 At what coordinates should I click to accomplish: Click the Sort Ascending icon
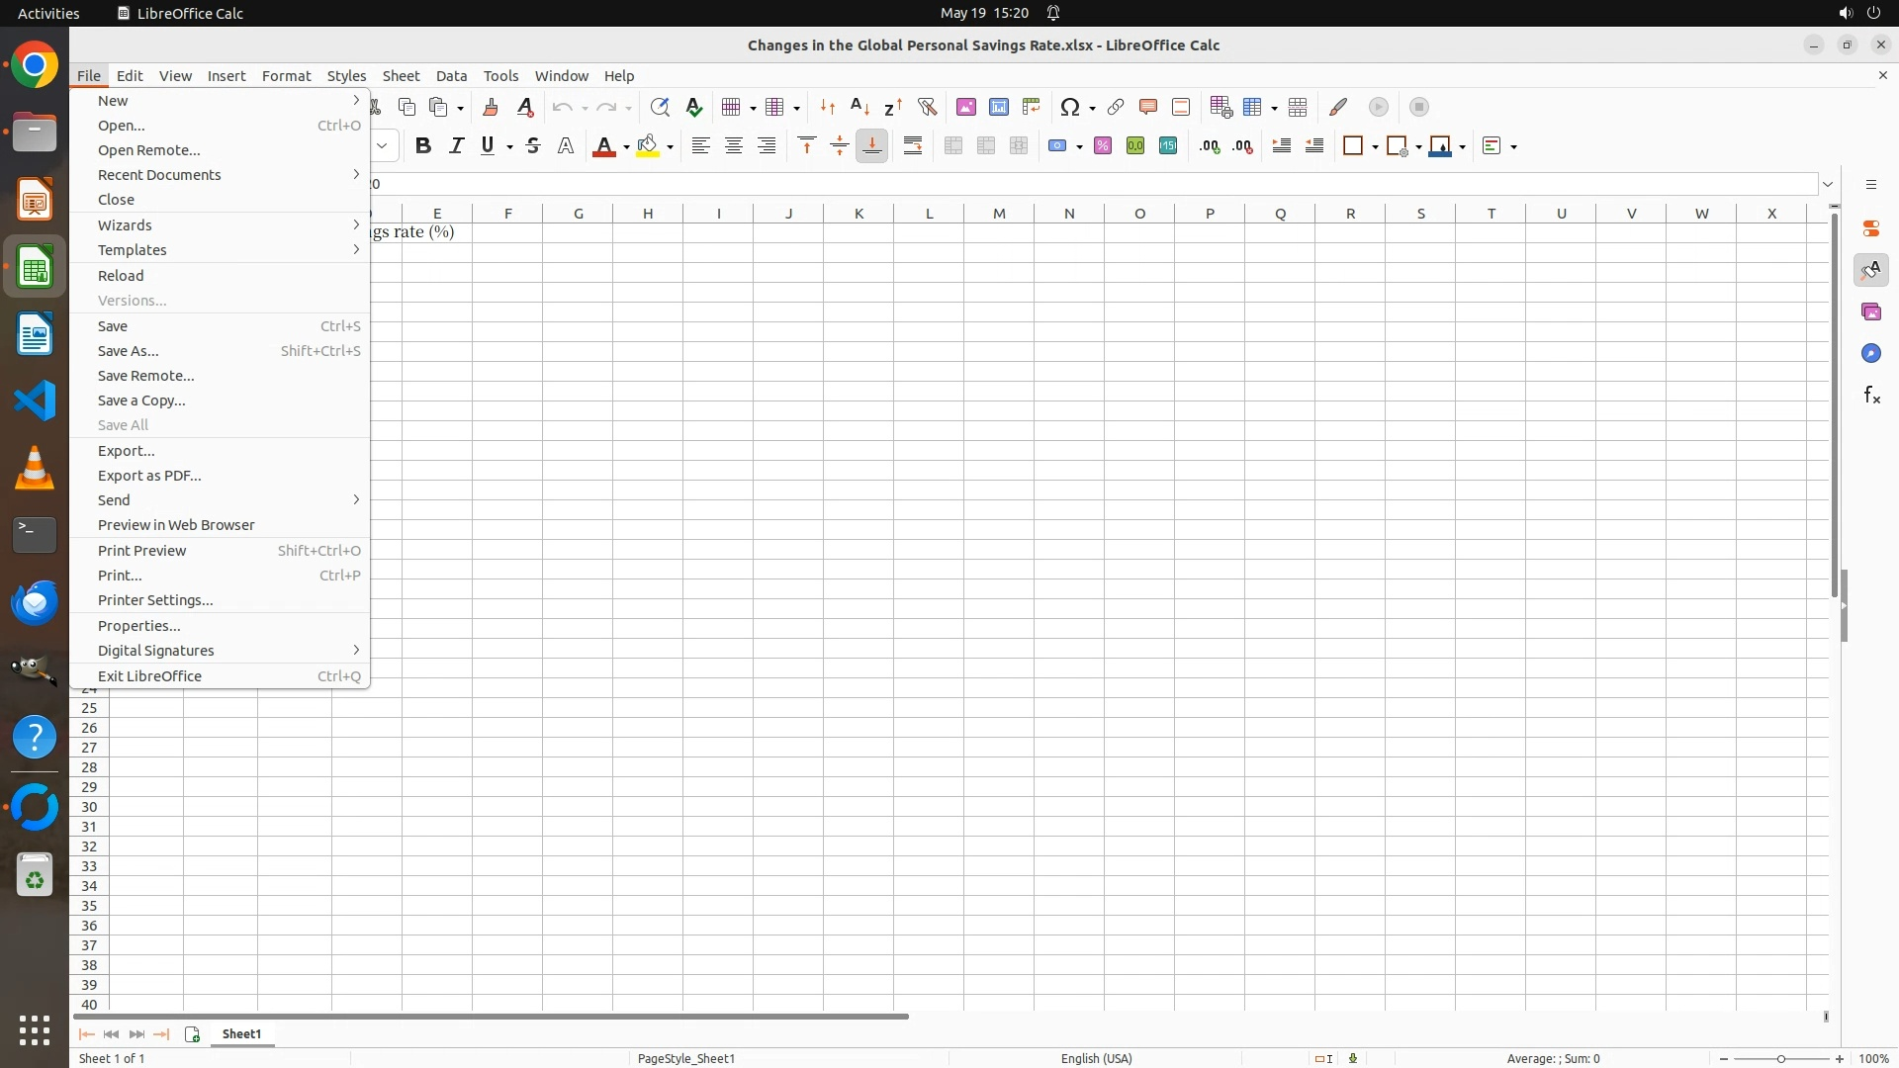tap(859, 107)
